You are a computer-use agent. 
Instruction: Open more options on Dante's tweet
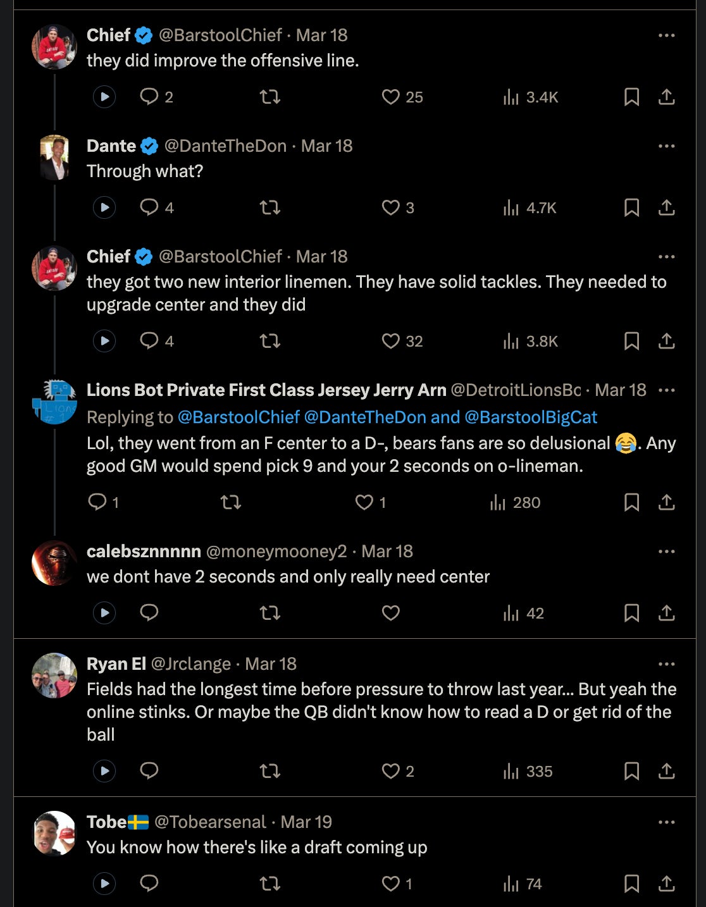[666, 146]
